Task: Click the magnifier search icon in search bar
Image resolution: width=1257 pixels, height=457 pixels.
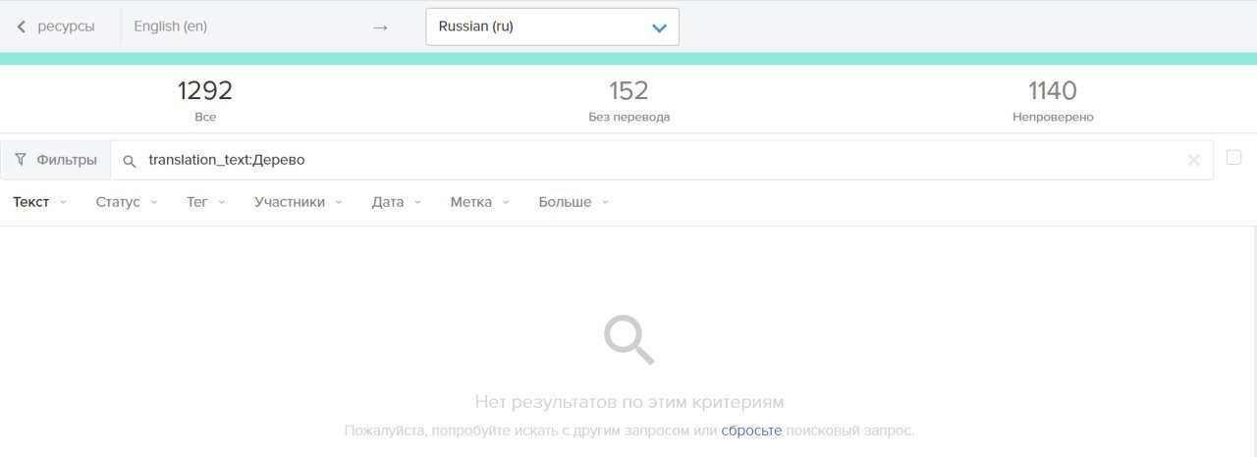Action: [129, 161]
